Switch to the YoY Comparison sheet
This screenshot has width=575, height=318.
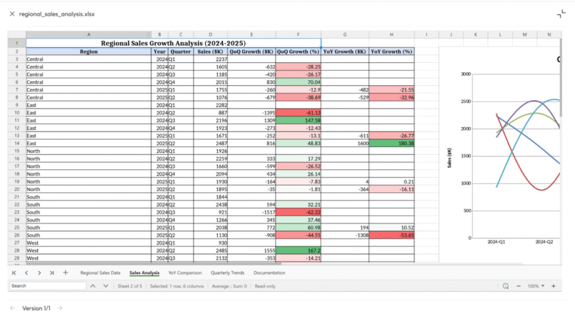coord(185,273)
